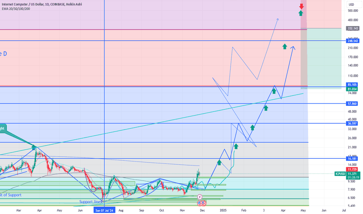
Task: Click the 400.000 price axis value
Action: click(353, 20)
